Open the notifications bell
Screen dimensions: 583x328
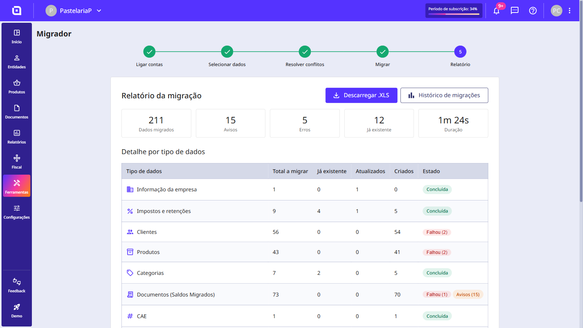coord(496,11)
